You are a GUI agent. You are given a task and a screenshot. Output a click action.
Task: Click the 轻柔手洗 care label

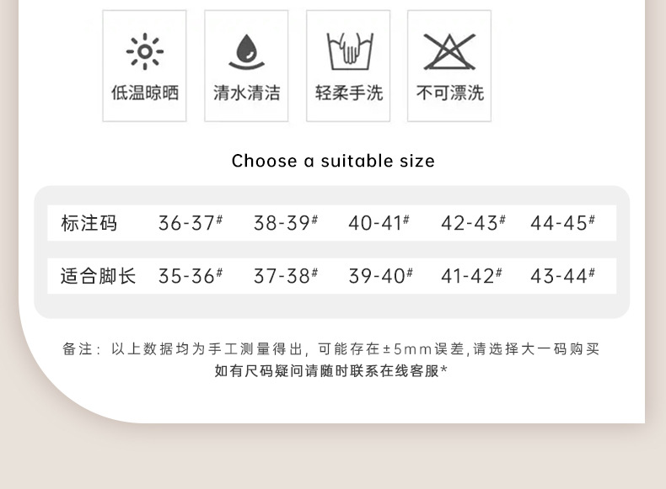click(348, 93)
